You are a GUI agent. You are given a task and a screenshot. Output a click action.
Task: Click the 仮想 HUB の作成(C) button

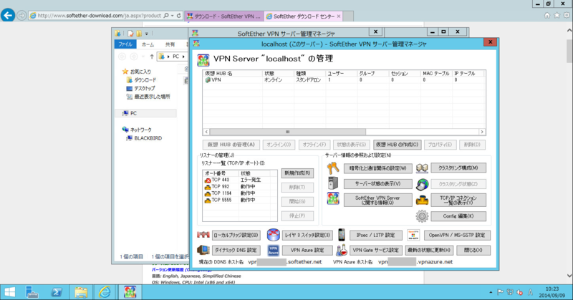coord(398,145)
